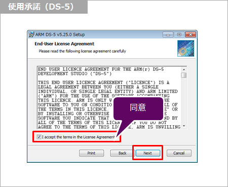Screen dimensions: 228x187
Task: Click the DS-5 banner image in header
Action: click(185, 48)
